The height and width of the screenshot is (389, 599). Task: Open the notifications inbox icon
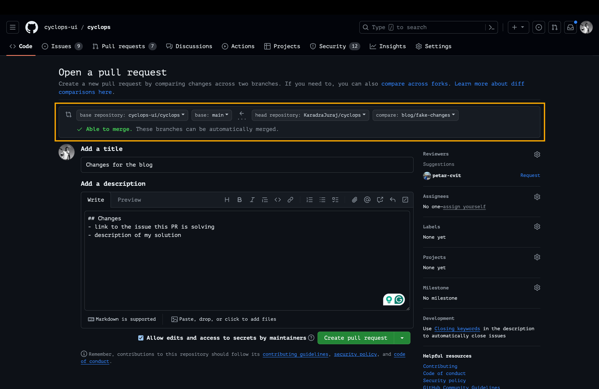pos(570,27)
